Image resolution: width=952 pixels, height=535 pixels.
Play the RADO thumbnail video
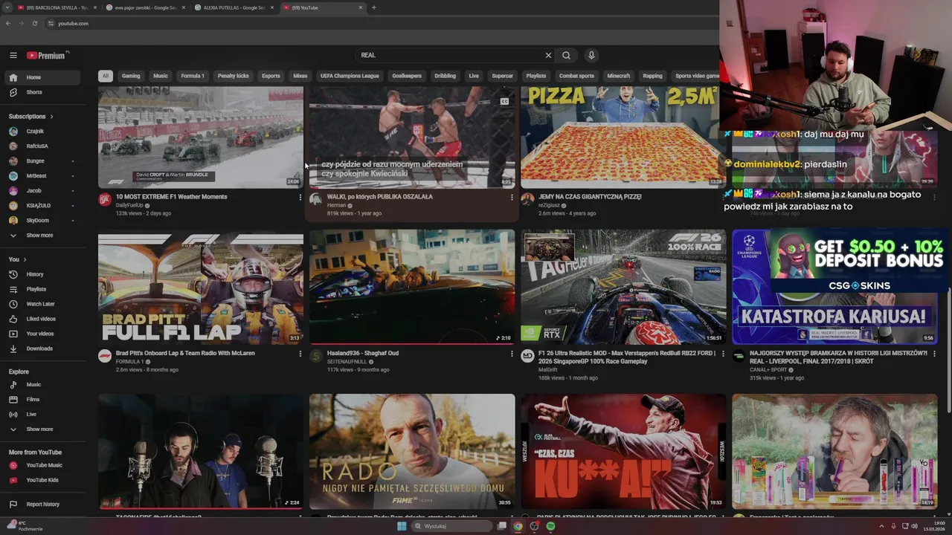(412, 452)
